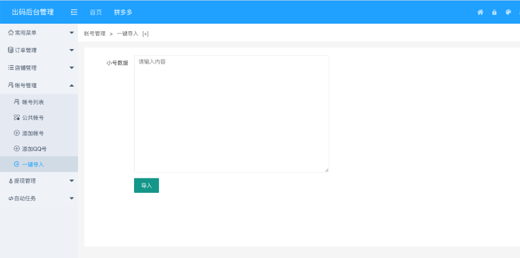Click the four-circles icon beside 公共帐号
520x258 pixels.
[x=17, y=117]
